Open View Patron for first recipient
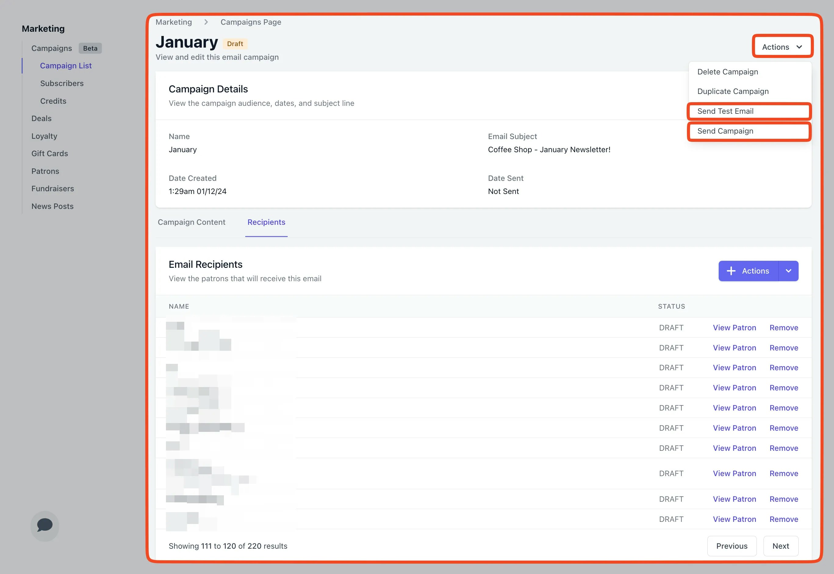 734,328
